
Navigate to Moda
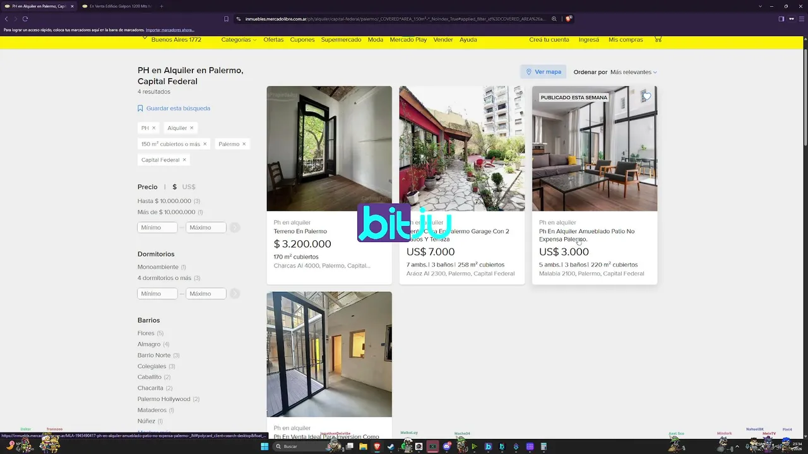(x=376, y=40)
